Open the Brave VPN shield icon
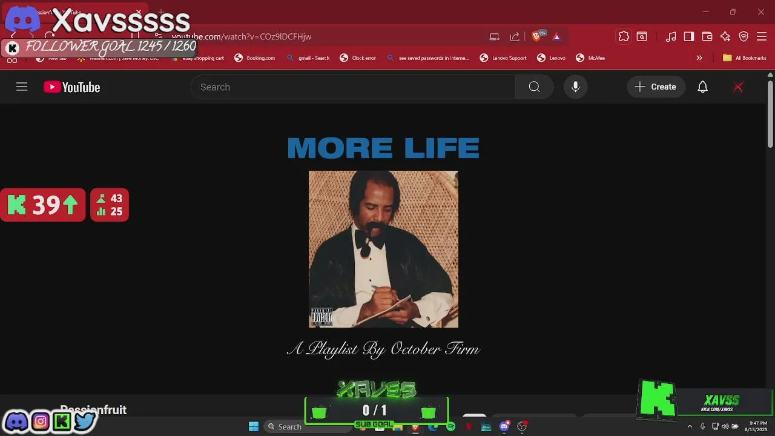 pyautogui.click(x=744, y=37)
